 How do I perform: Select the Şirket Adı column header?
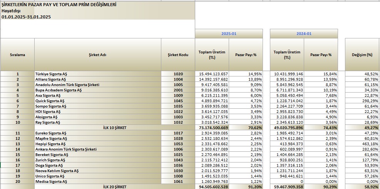click(x=98, y=55)
